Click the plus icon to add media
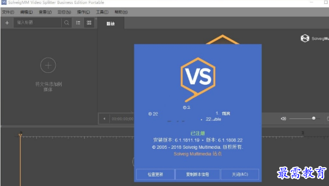The width and height of the screenshot is (329, 186). coord(7,23)
